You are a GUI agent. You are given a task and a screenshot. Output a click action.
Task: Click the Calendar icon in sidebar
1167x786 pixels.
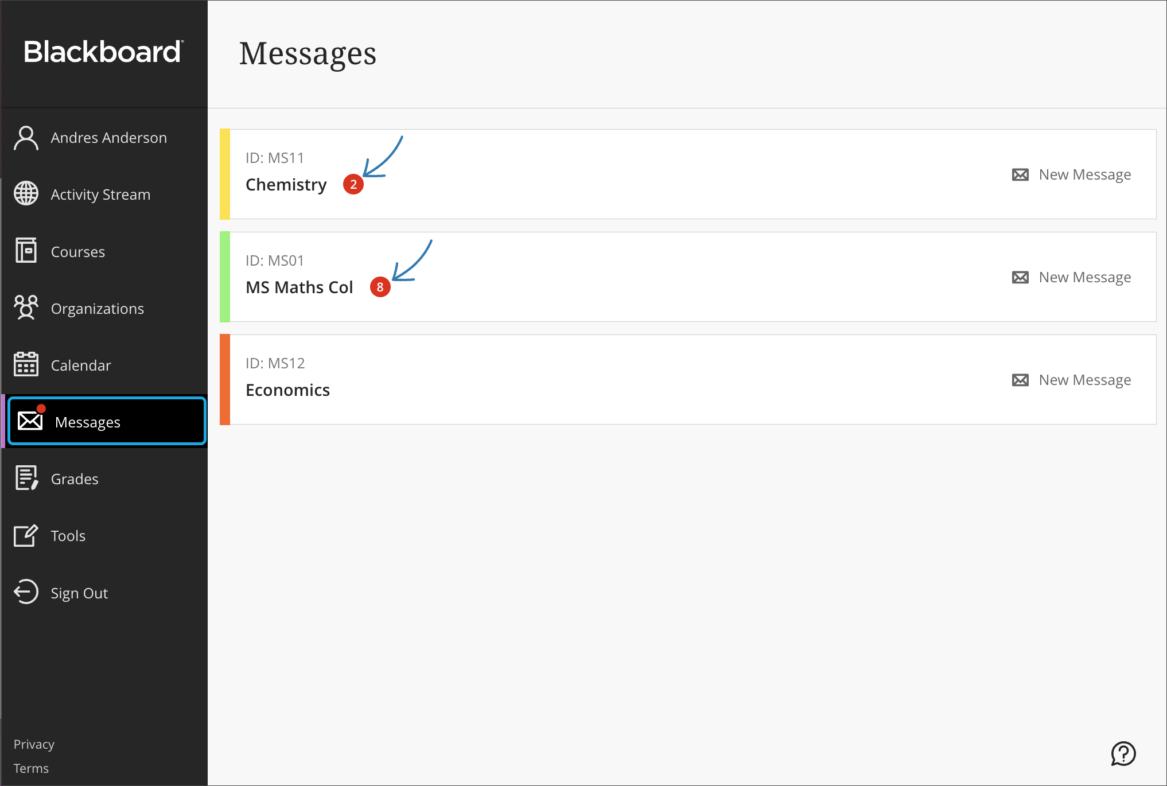[x=25, y=365]
